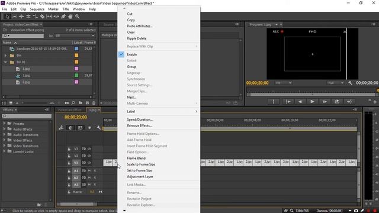This screenshot has width=379, height=213.
Task: Click the Name column header in Project panel
Action: click(x=7, y=43)
